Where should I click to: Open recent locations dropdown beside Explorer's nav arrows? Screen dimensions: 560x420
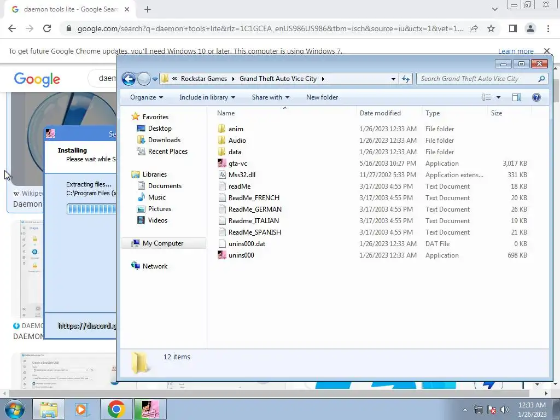(x=155, y=79)
